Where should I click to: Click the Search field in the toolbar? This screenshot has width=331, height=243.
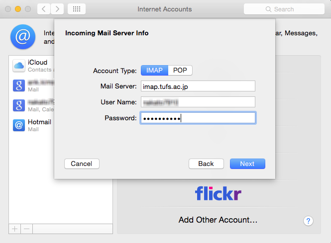284,9
